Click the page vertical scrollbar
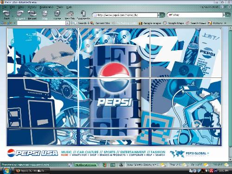 (x=230, y=94)
